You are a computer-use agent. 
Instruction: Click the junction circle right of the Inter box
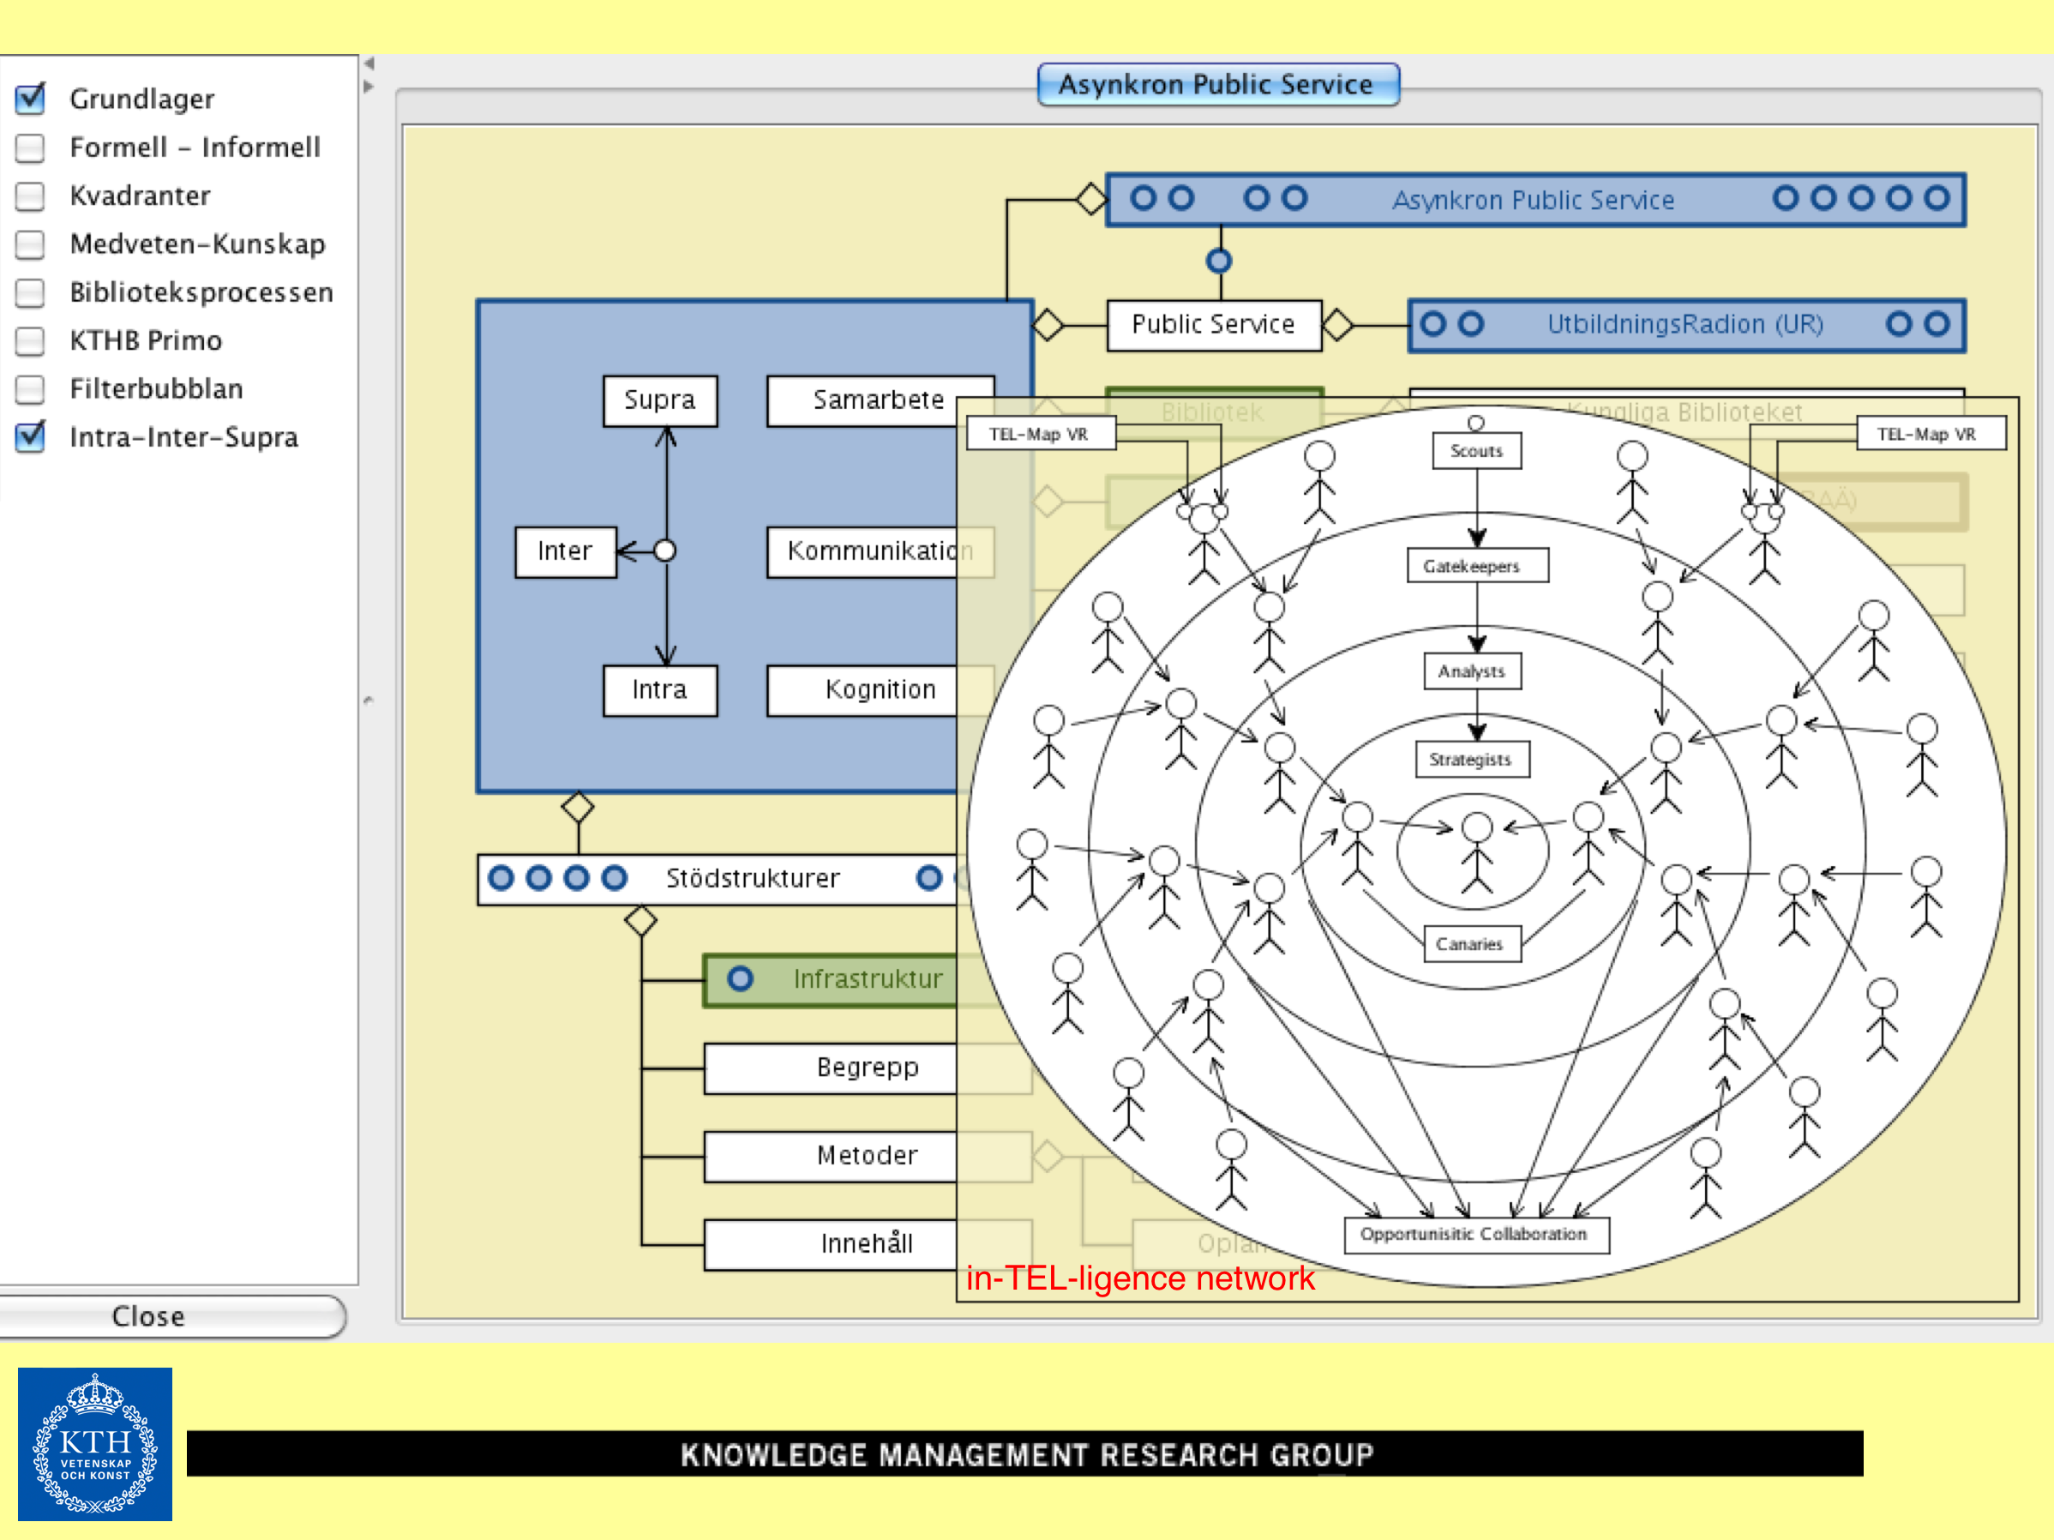click(665, 550)
